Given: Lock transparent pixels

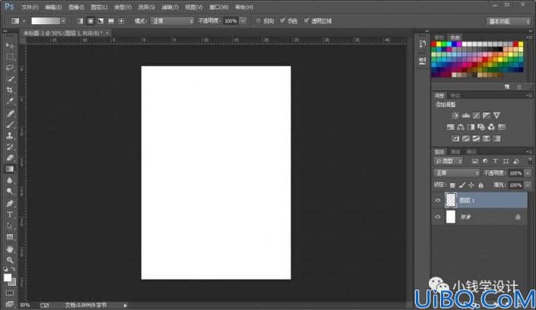Looking at the screenshot, I should point(452,185).
